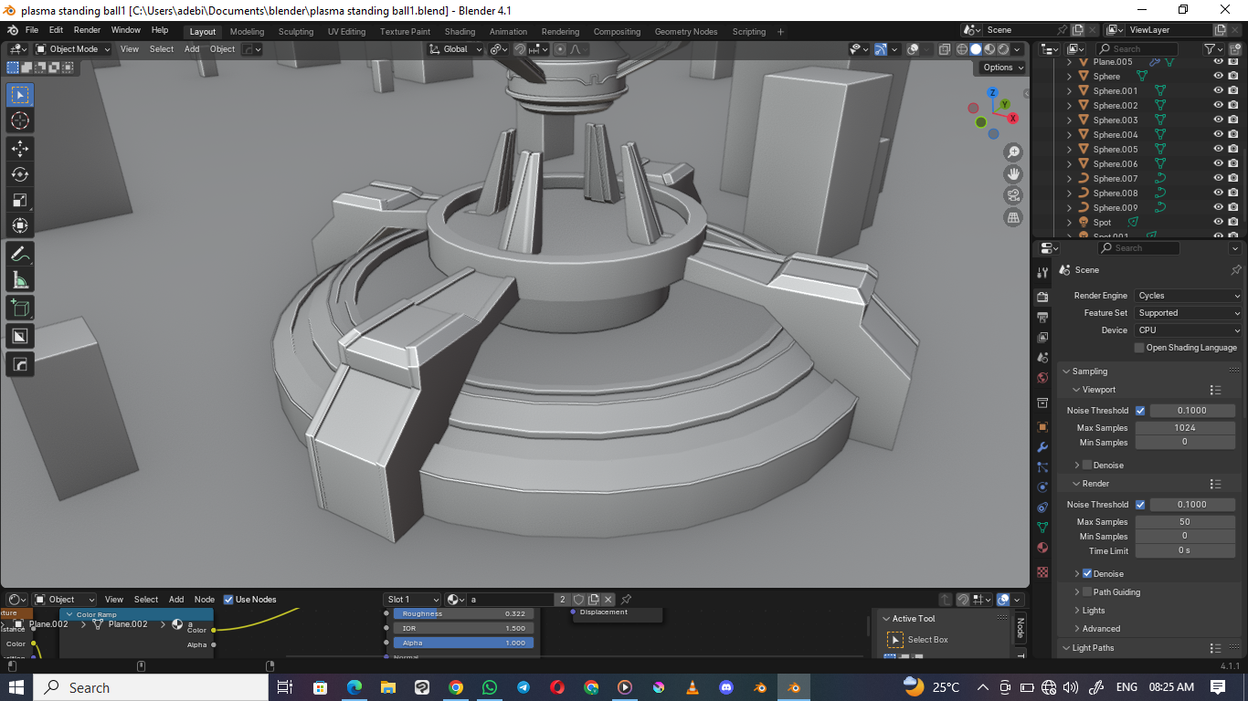Activate the Rotate tool
The height and width of the screenshot is (701, 1248).
20,174
